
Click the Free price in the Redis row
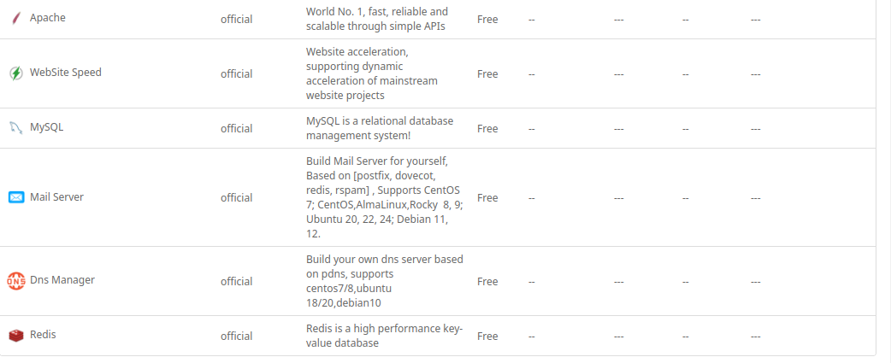click(x=487, y=337)
